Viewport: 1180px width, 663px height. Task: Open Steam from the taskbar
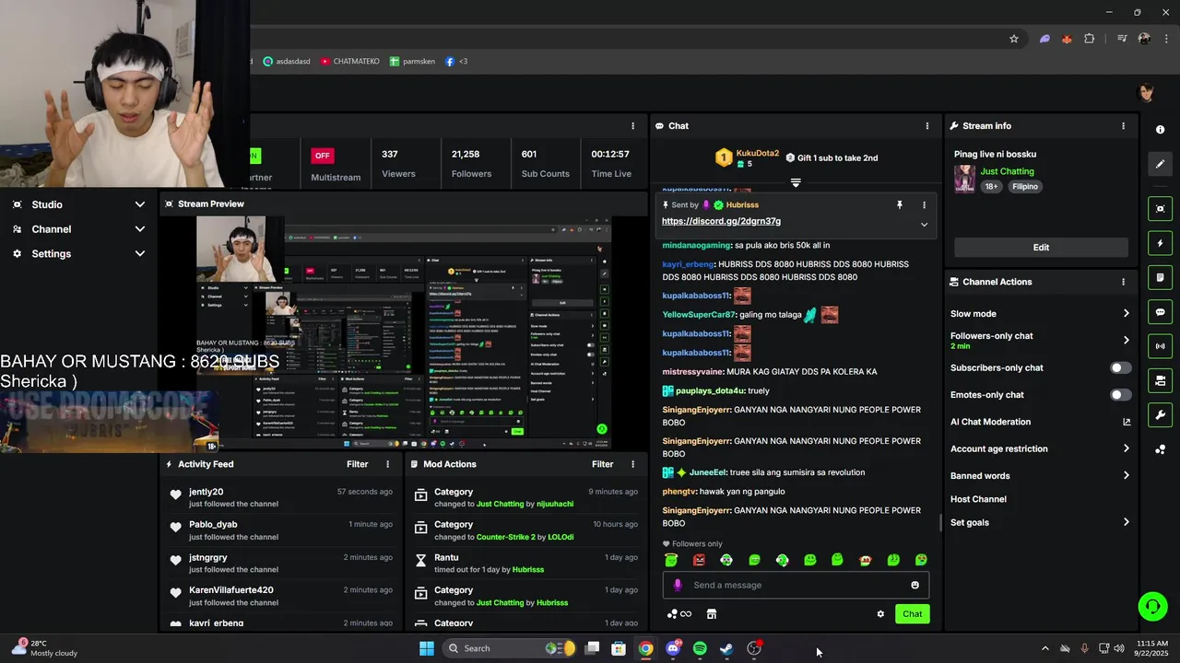click(x=726, y=648)
